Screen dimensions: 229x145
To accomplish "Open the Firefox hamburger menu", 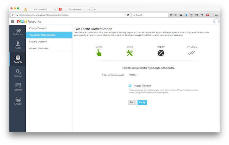I will click(216, 15).
